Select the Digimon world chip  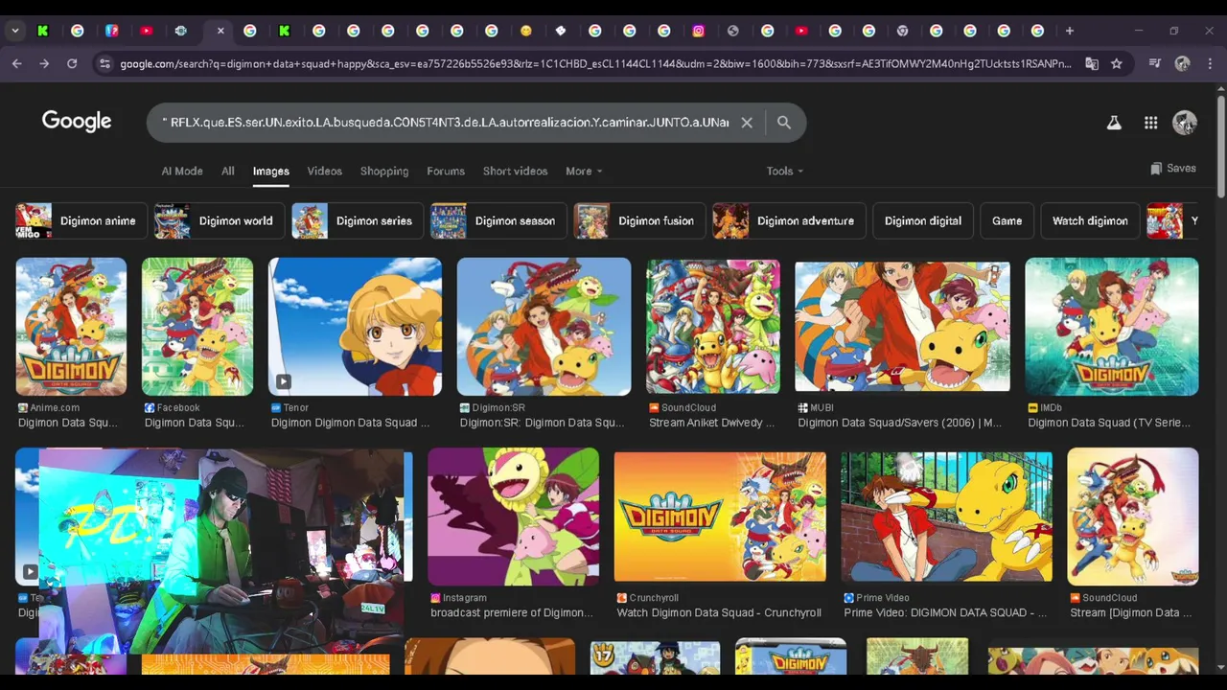(x=220, y=220)
